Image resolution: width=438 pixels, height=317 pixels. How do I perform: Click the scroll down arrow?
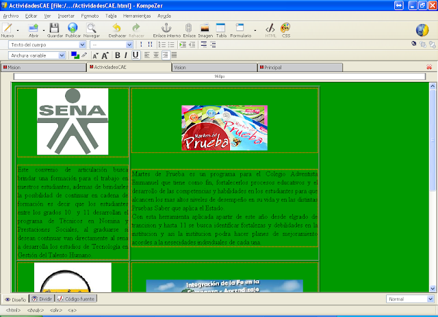click(x=433, y=288)
